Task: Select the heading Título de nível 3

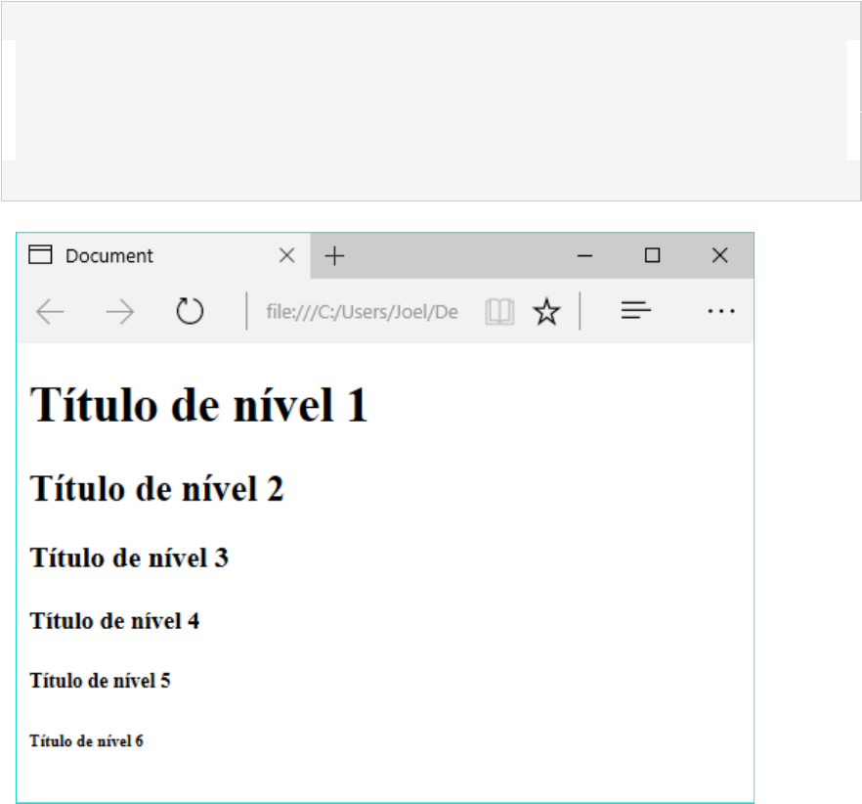Action: (130, 558)
